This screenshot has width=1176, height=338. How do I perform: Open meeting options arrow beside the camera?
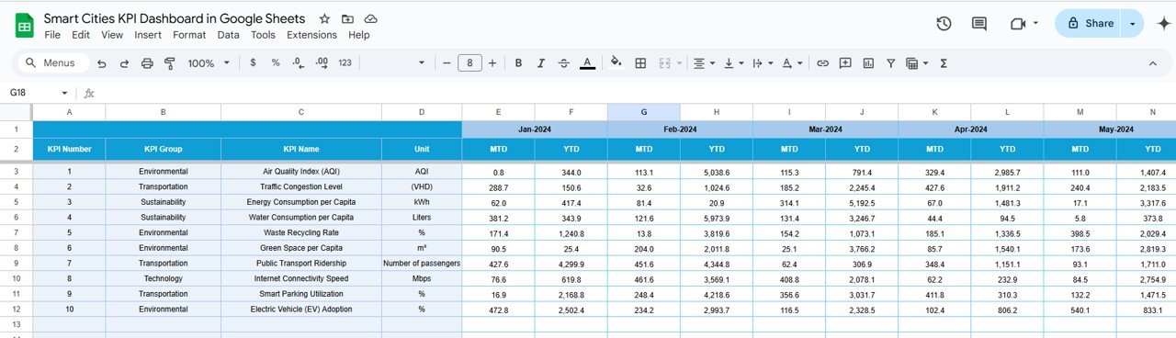[x=1036, y=24]
